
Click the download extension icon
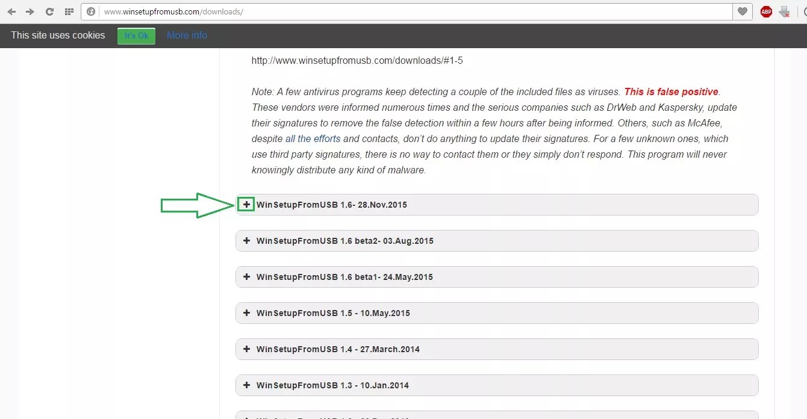click(x=784, y=11)
